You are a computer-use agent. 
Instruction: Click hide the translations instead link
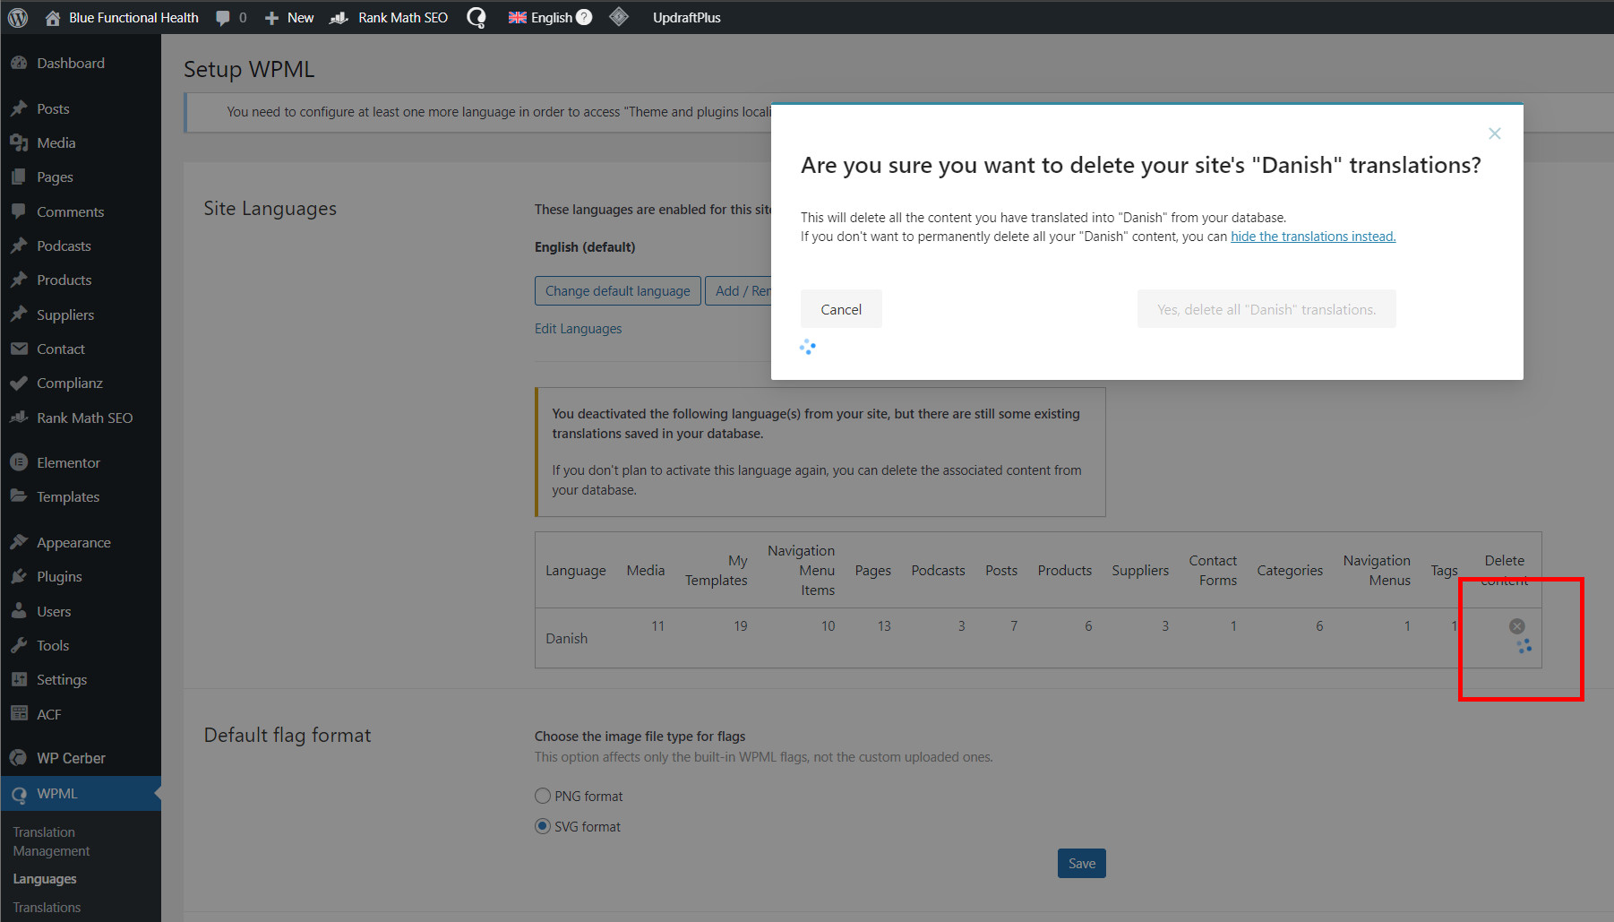(1313, 237)
